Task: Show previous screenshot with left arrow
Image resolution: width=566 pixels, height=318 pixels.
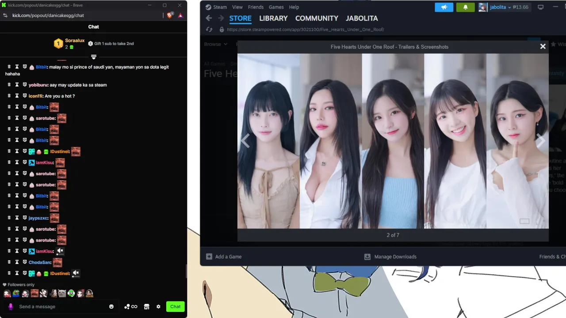Action: pyautogui.click(x=245, y=141)
